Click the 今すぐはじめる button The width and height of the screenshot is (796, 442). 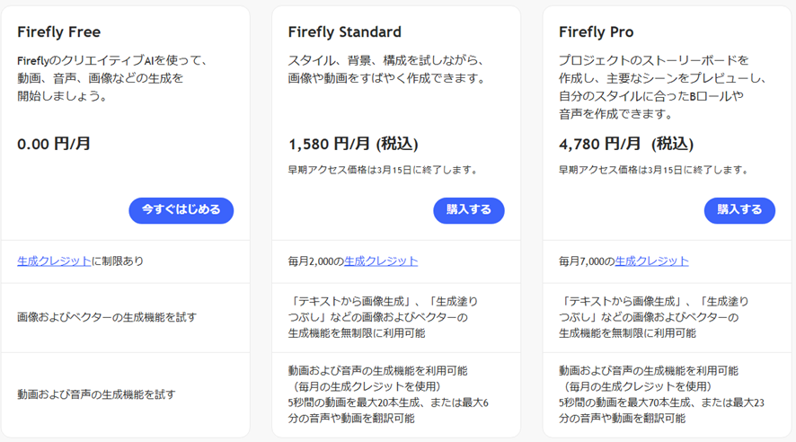(181, 210)
